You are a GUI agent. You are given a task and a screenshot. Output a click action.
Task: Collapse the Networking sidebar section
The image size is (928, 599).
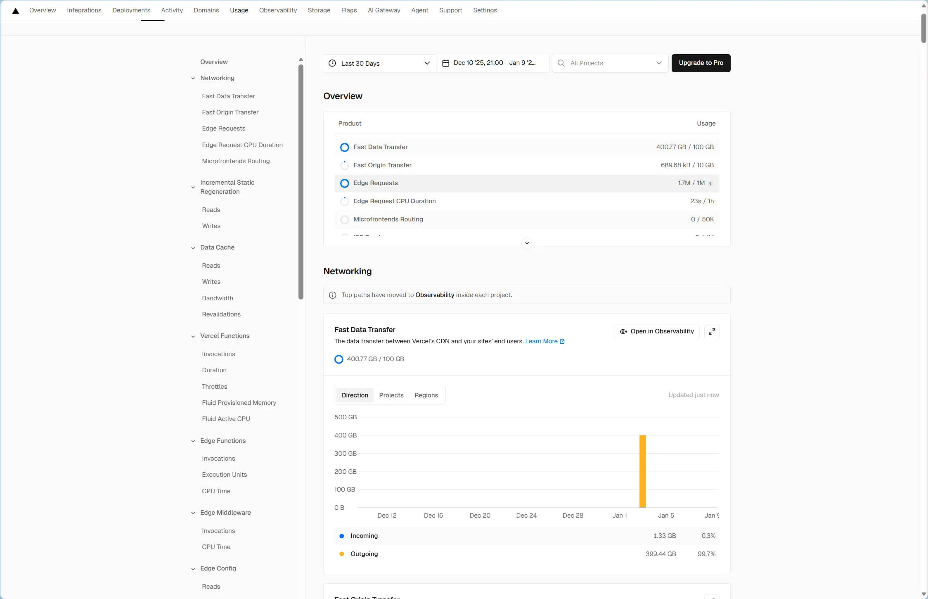pos(193,78)
